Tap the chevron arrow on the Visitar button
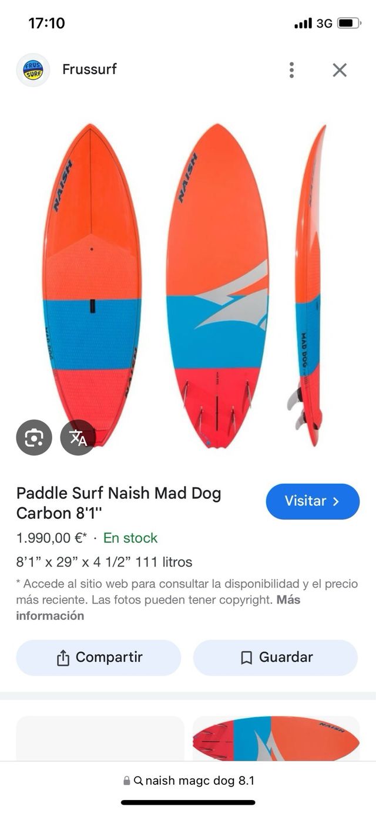This screenshot has width=376, height=813. 337,501
